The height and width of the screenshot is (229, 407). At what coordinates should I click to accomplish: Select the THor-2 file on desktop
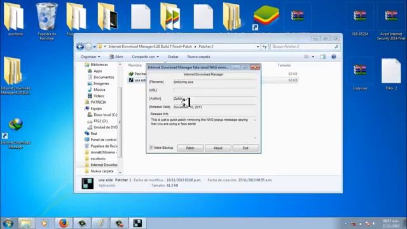click(391, 74)
